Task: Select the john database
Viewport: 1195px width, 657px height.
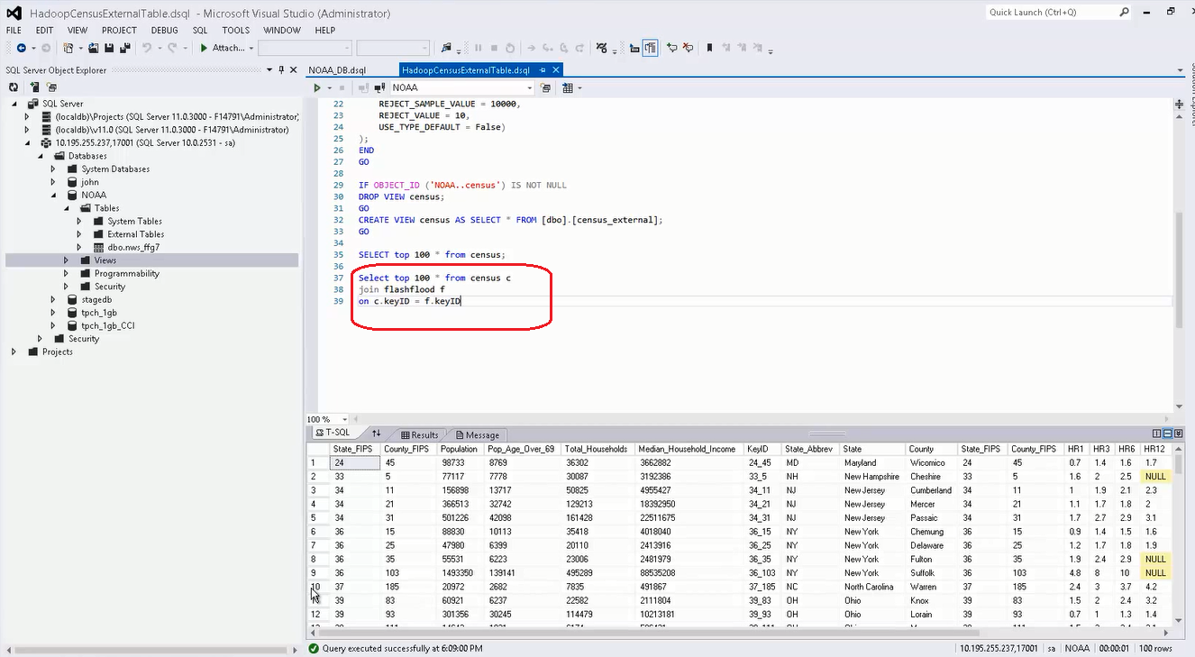Action: (90, 182)
